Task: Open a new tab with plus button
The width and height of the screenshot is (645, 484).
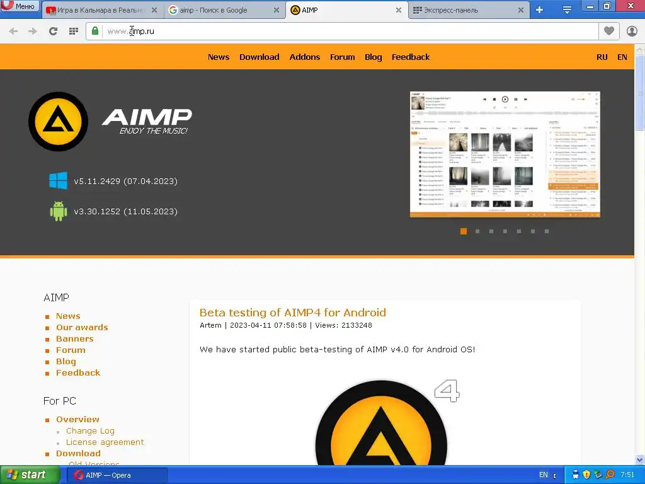Action: point(540,10)
